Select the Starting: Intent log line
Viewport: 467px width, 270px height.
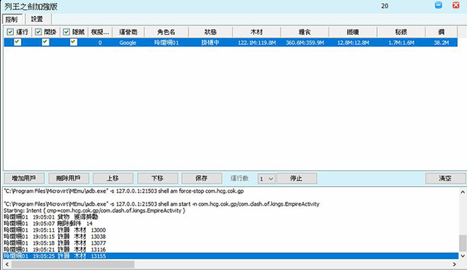pyautogui.click(x=94, y=211)
